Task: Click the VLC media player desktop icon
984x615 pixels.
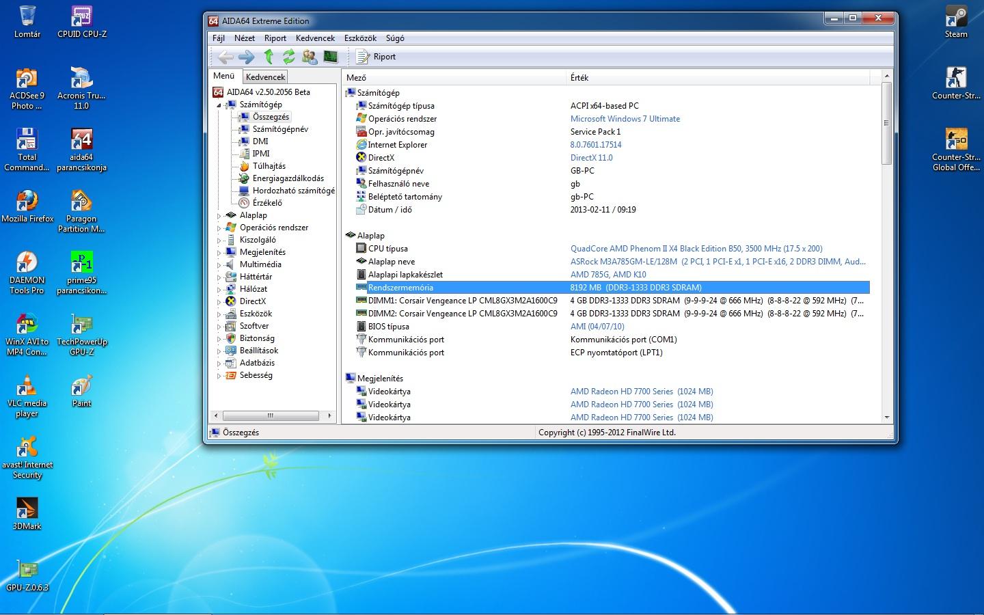Action: [27, 396]
